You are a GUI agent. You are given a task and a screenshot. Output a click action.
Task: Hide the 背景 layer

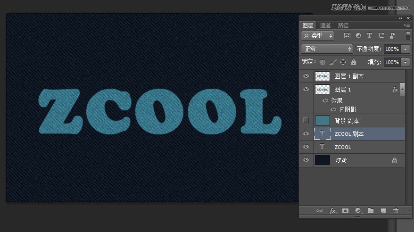pos(306,160)
